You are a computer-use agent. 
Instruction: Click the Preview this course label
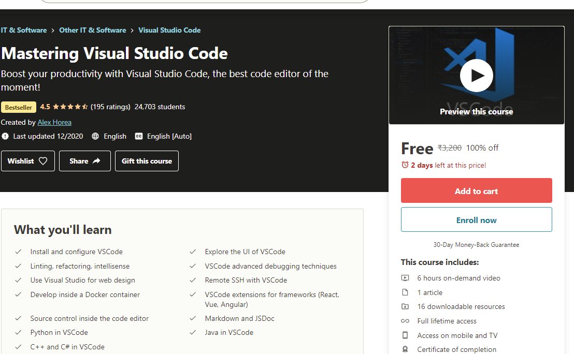(x=476, y=112)
